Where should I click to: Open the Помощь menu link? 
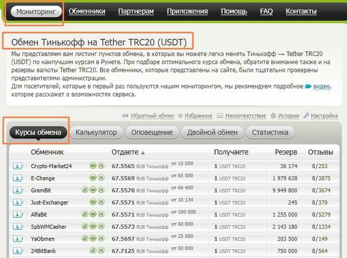pyautogui.click(x=234, y=11)
